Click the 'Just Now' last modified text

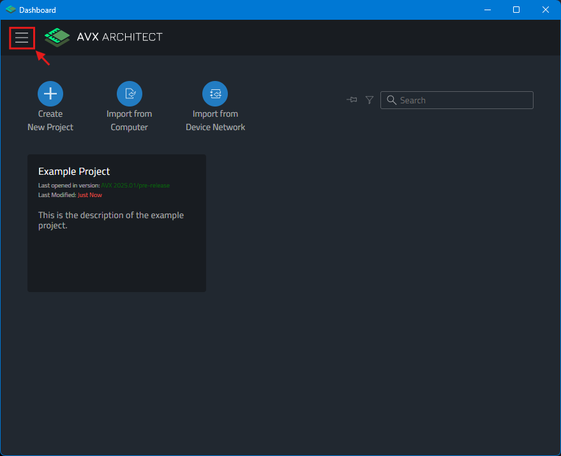coord(90,195)
